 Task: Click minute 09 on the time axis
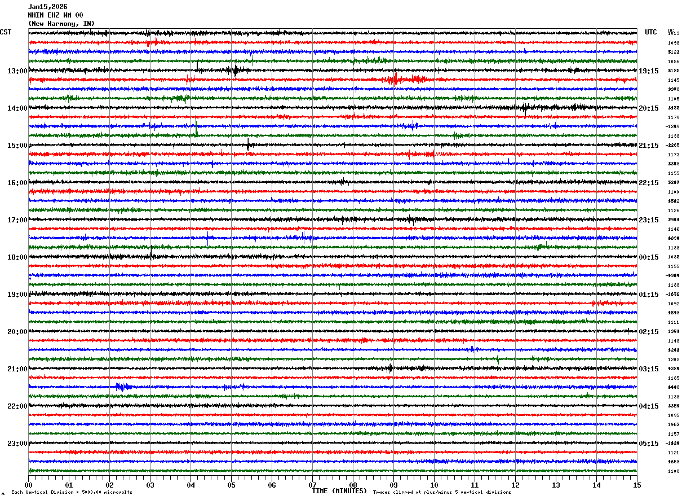[393, 485]
